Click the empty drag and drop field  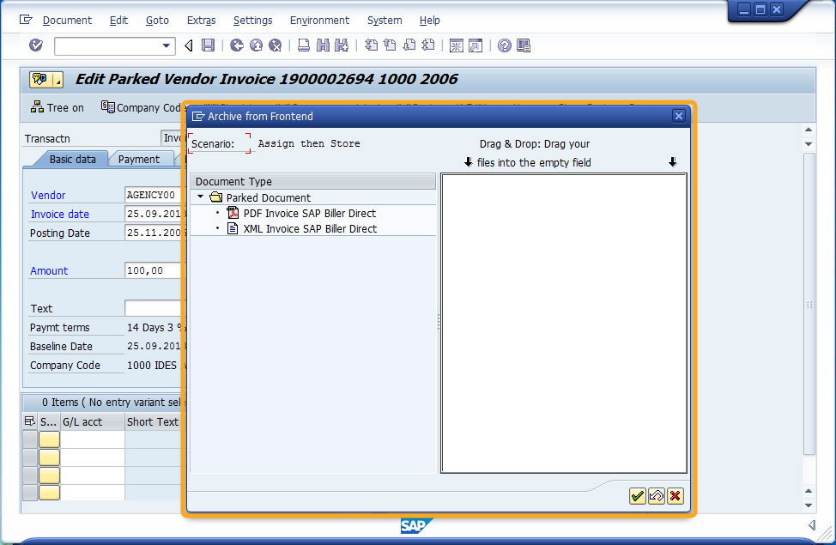point(564,324)
